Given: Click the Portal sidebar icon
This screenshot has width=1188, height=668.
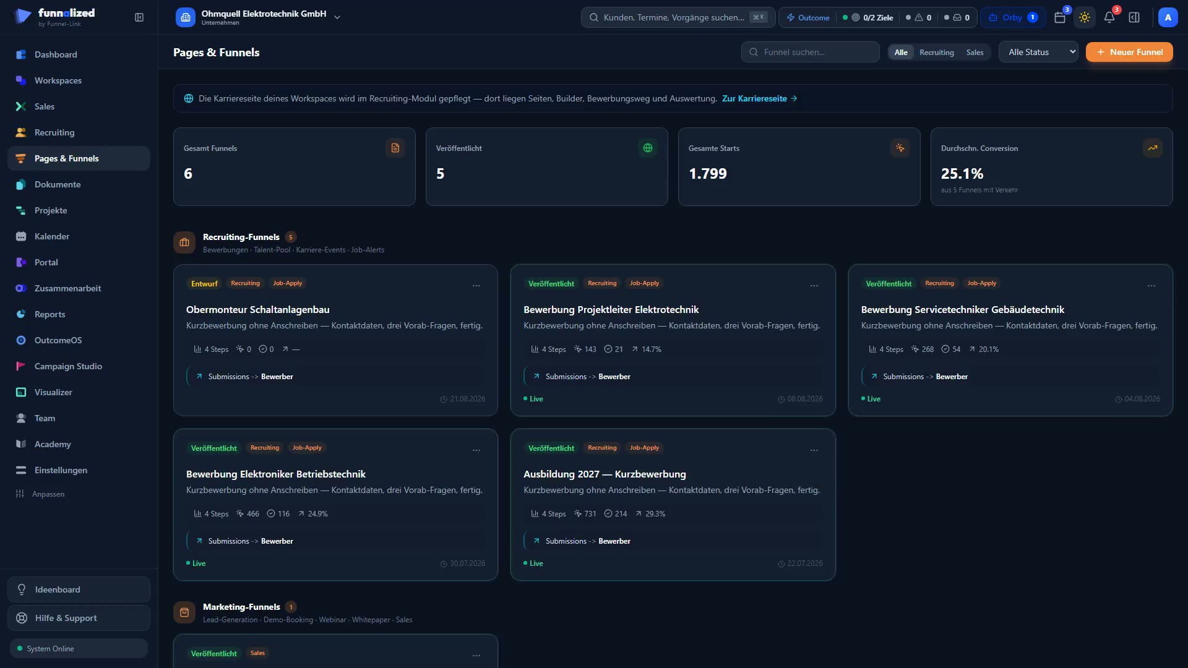Looking at the screenshot, I should (21, 262).
